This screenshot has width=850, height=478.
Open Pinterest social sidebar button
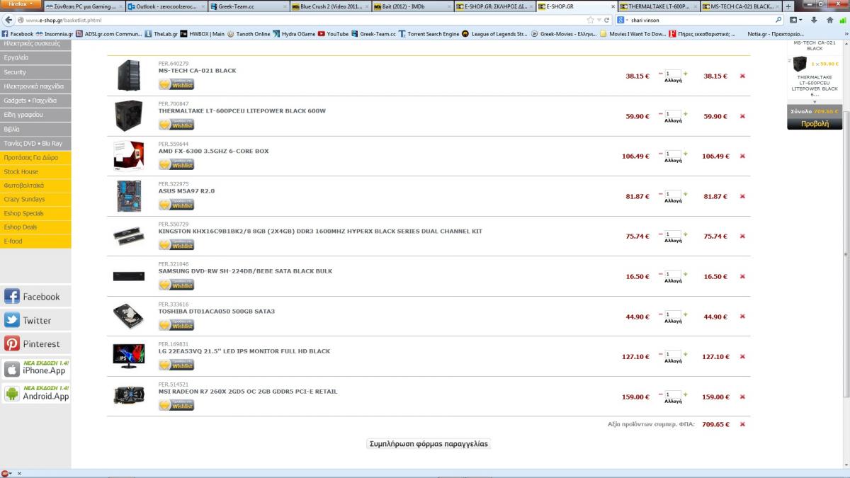click(x=35, y=343)
